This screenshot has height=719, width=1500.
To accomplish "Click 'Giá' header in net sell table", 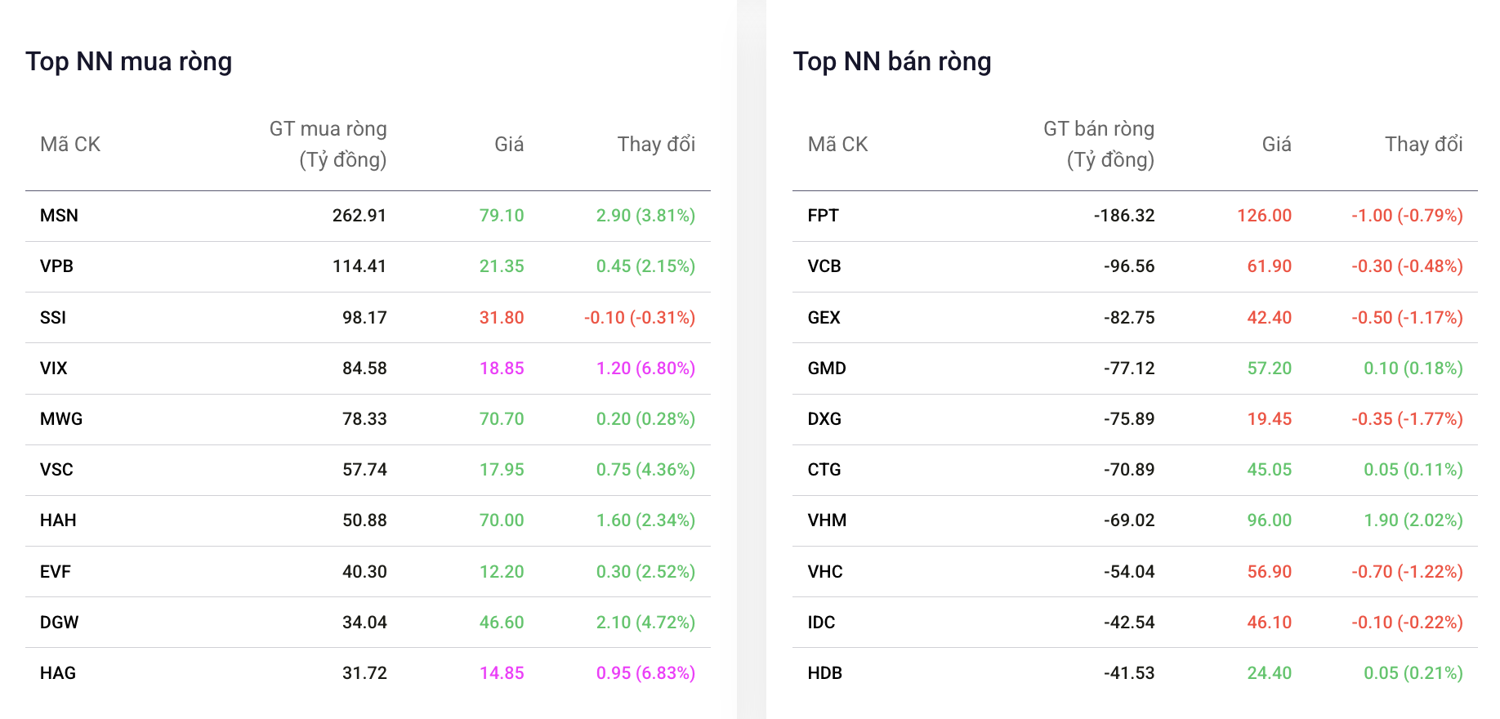I will pyautogui.click(x=1276, y=145).
